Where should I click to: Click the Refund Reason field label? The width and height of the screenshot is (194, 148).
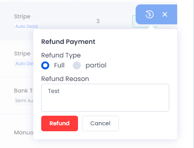(65, 79)
